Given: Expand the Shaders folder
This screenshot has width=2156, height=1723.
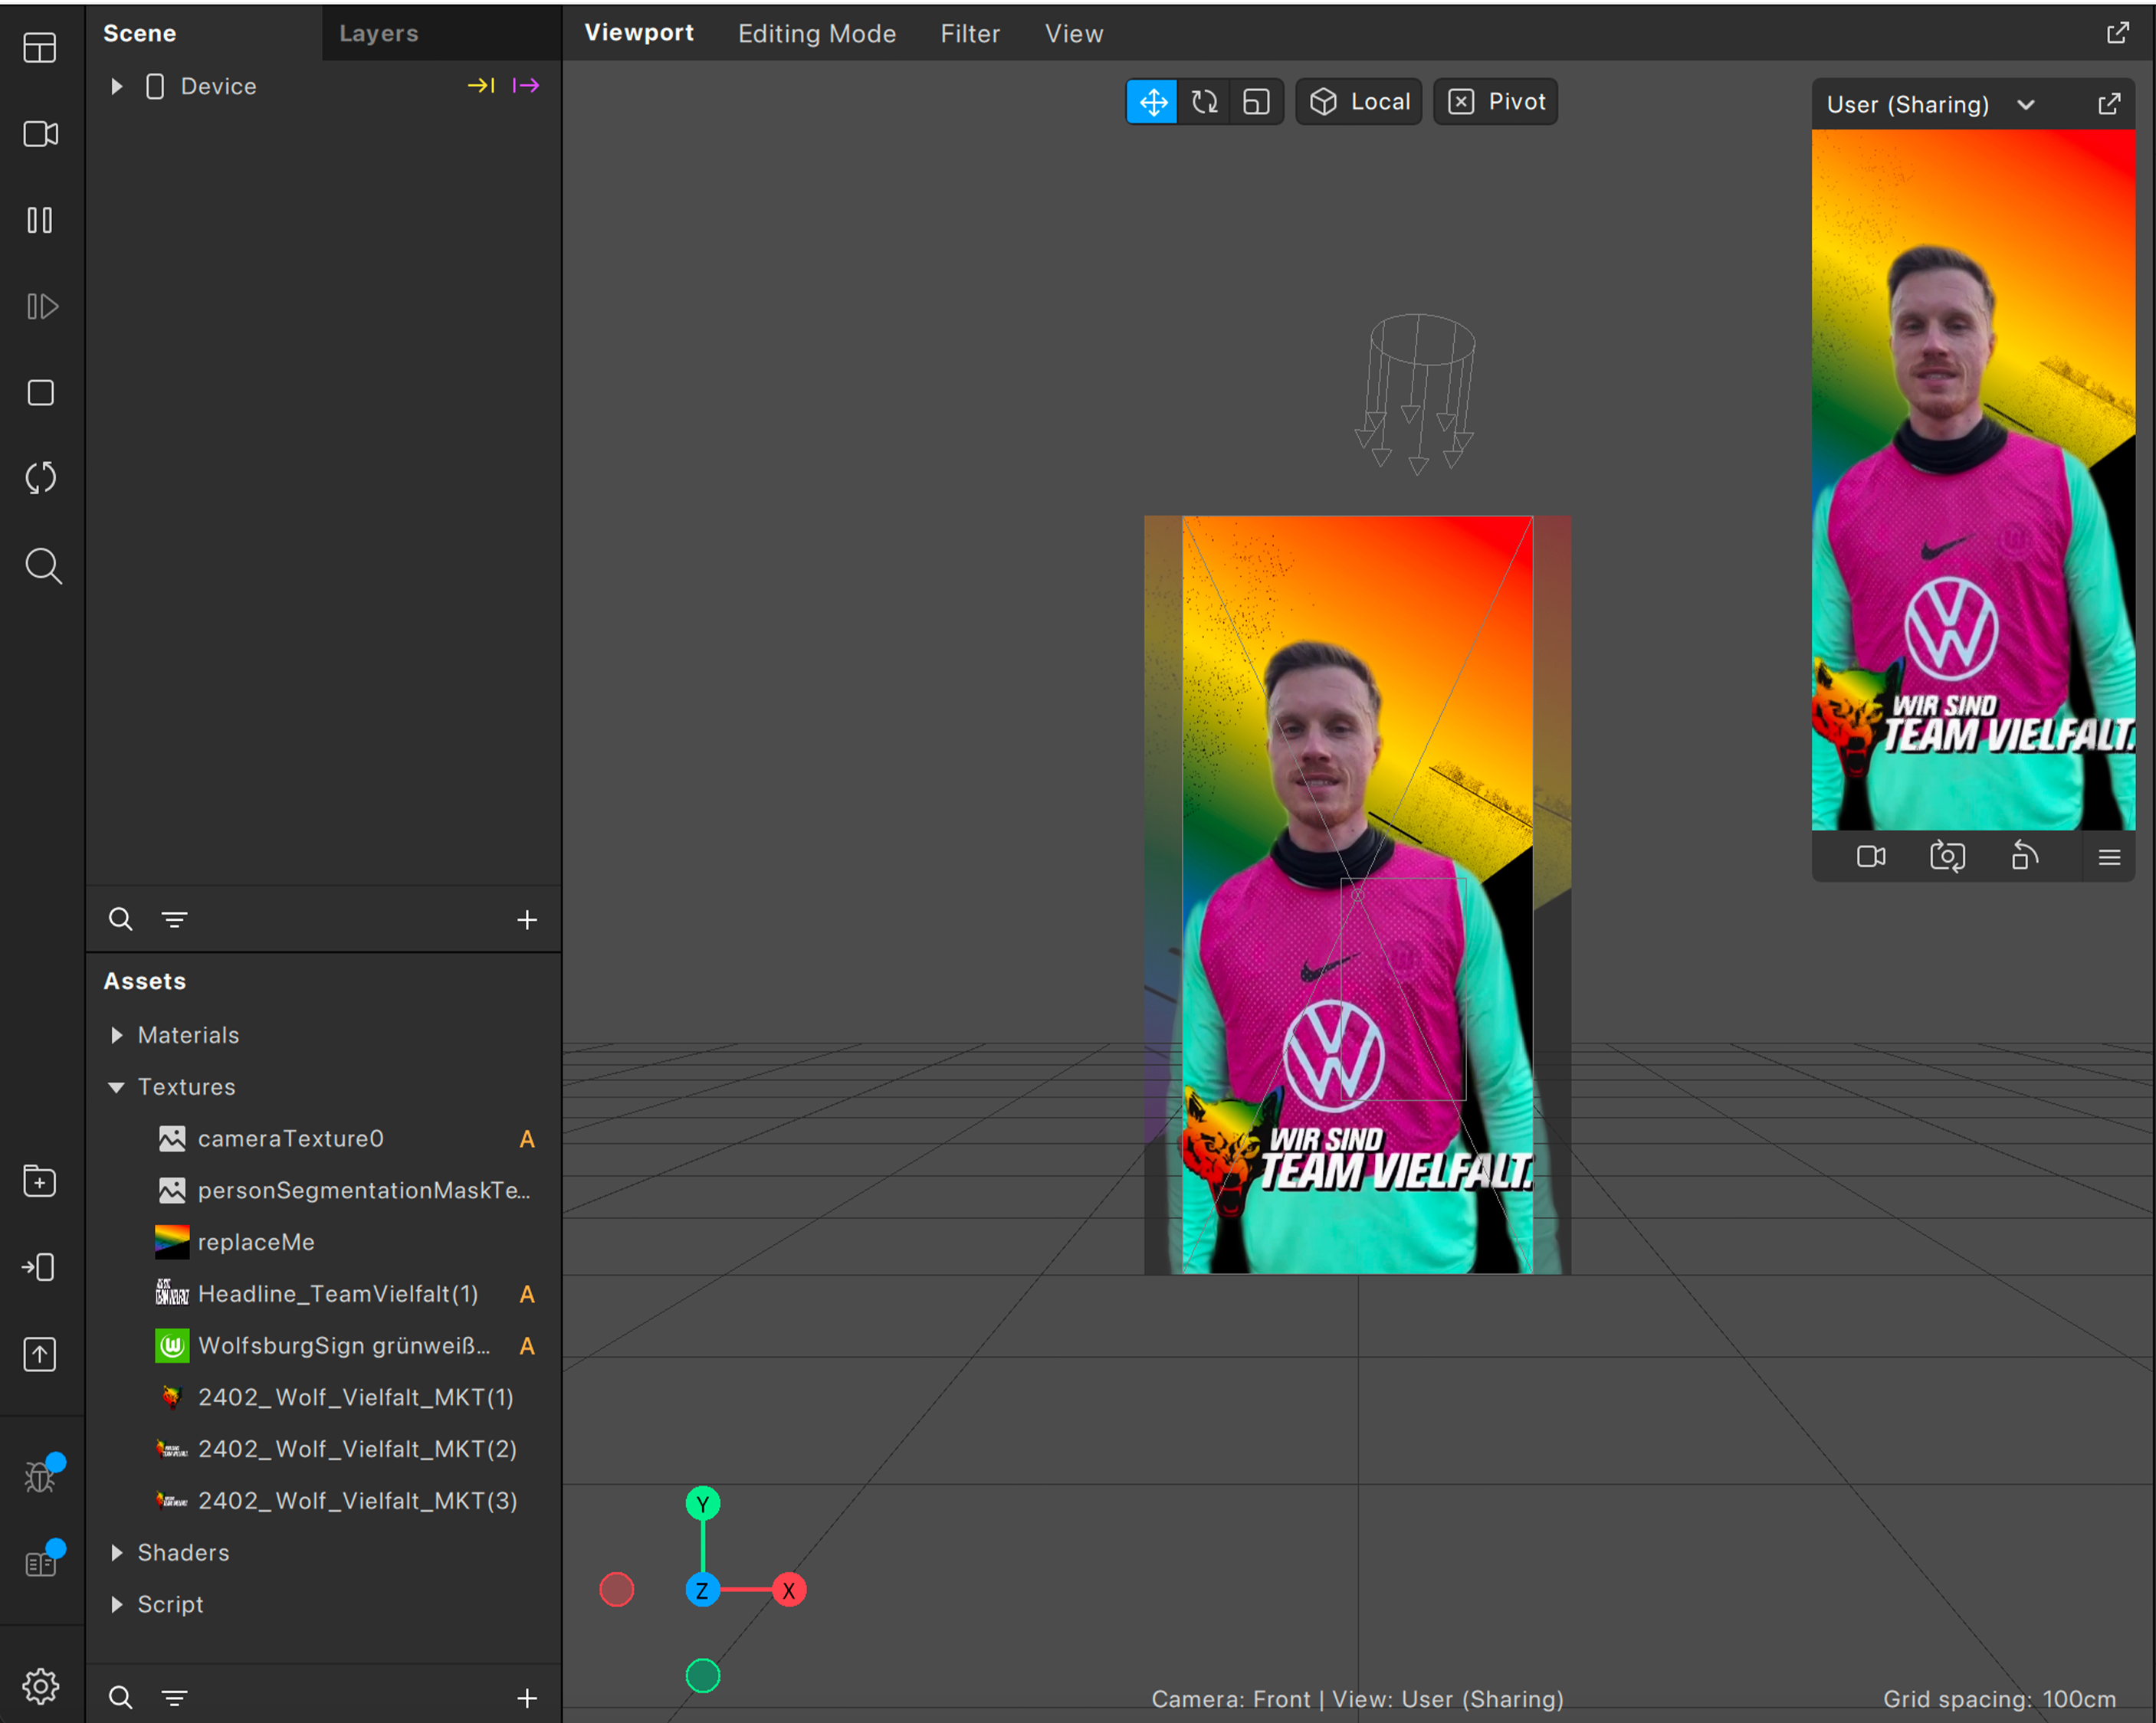Looking at the screenshot, I should tap(117, 1552).
